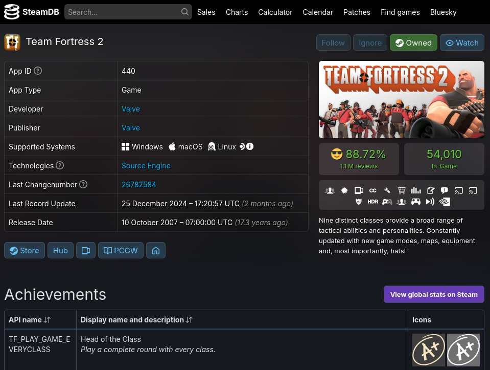
Task: Open the Calendar menu item
Action: 318,12
